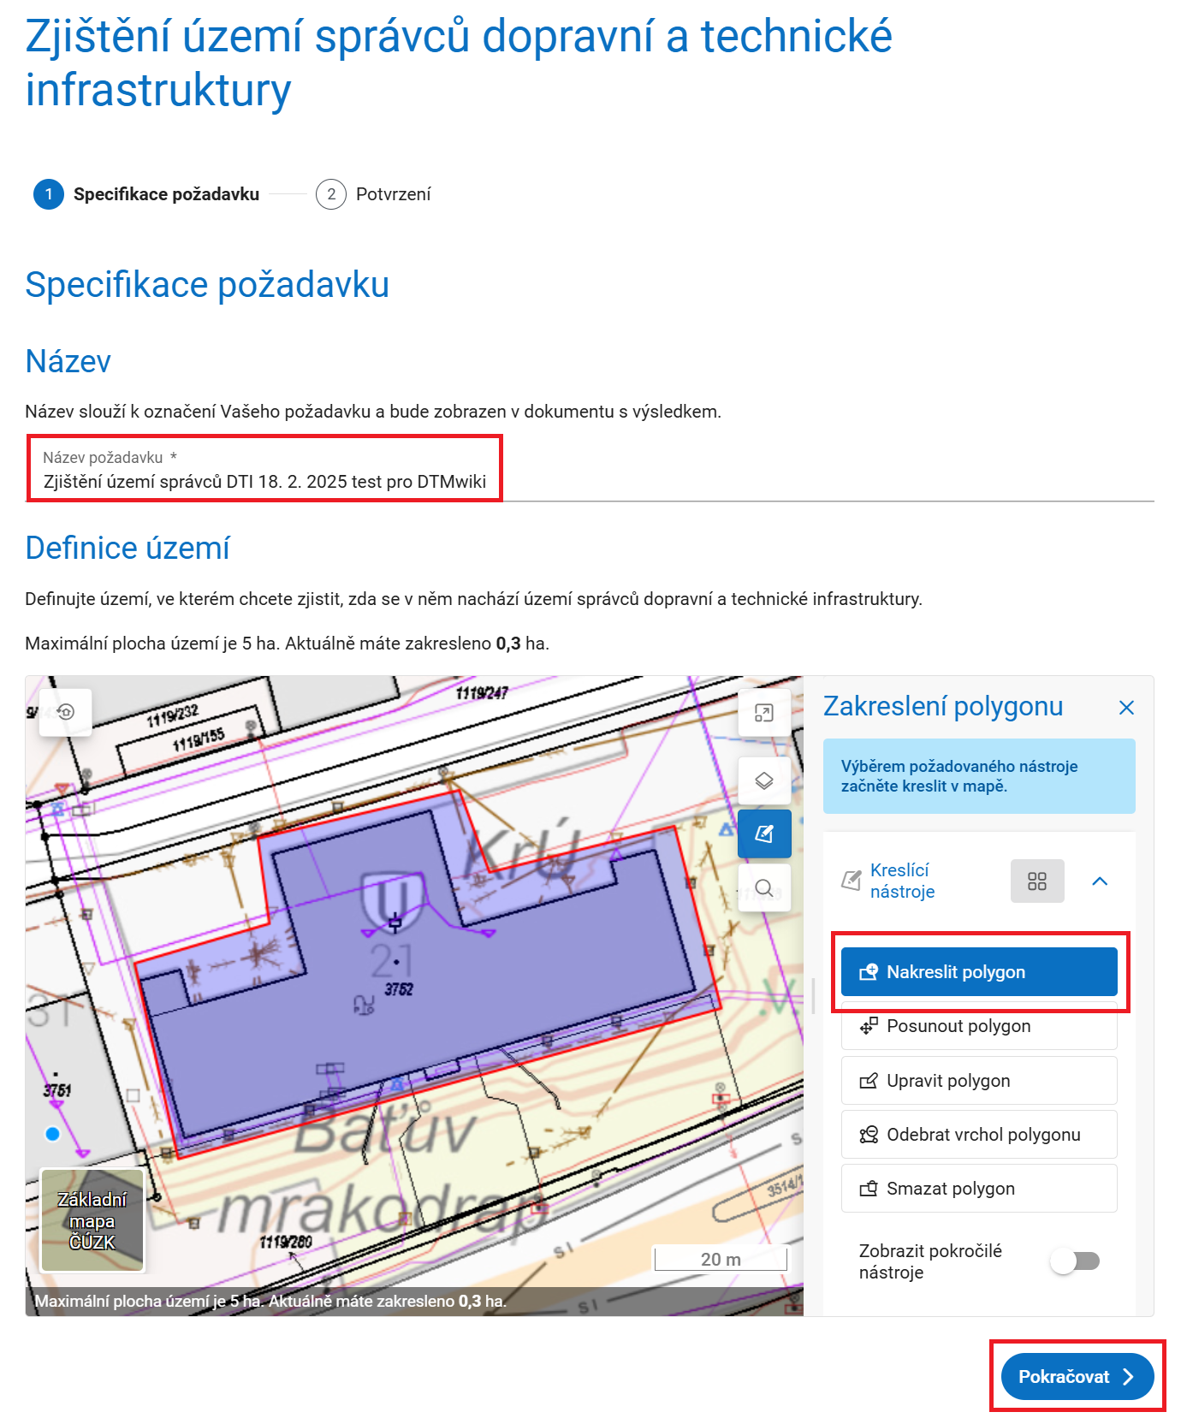
Task: Choose the Upravit polygon tool
Action: click(978, 1080)
